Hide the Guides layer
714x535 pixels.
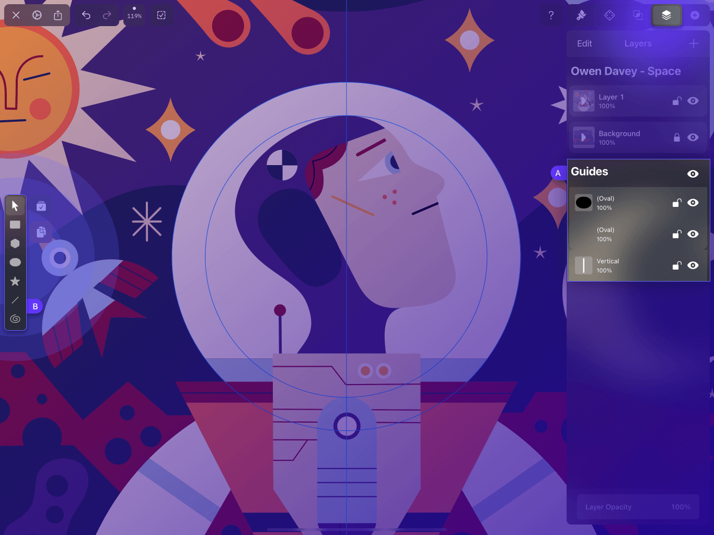693,174
